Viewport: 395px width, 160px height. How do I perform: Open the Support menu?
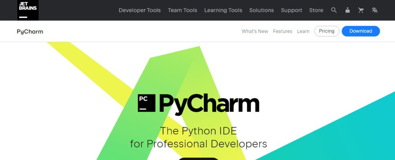pos(292,10)
